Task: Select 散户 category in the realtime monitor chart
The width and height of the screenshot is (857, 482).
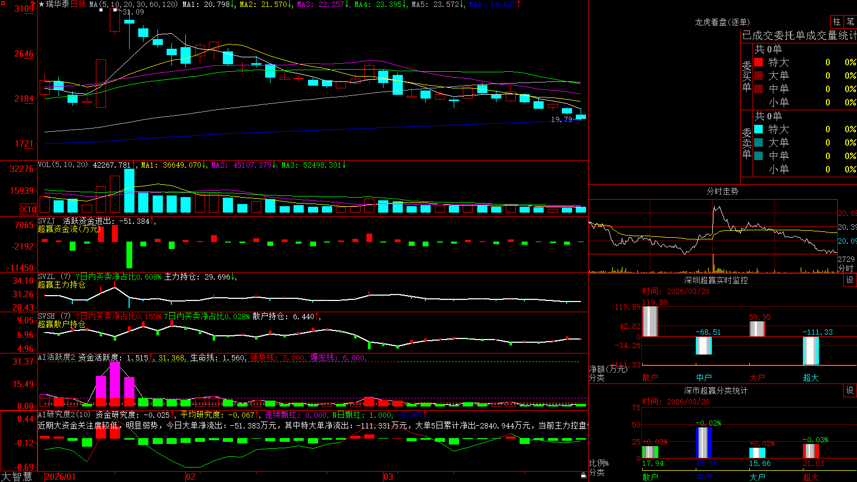Action: coord(650,377)
